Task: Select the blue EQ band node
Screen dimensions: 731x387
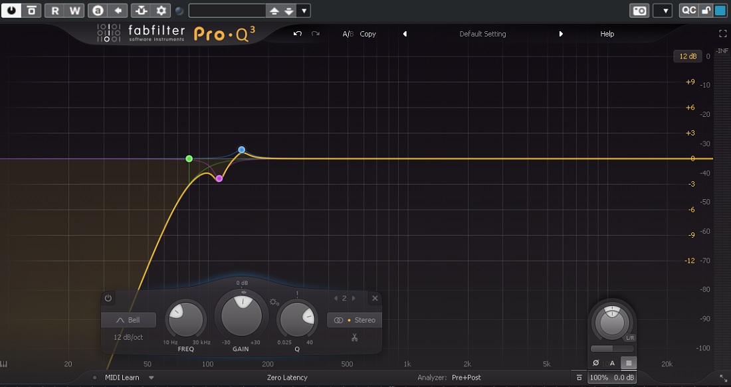Action: tap(241, 150)
